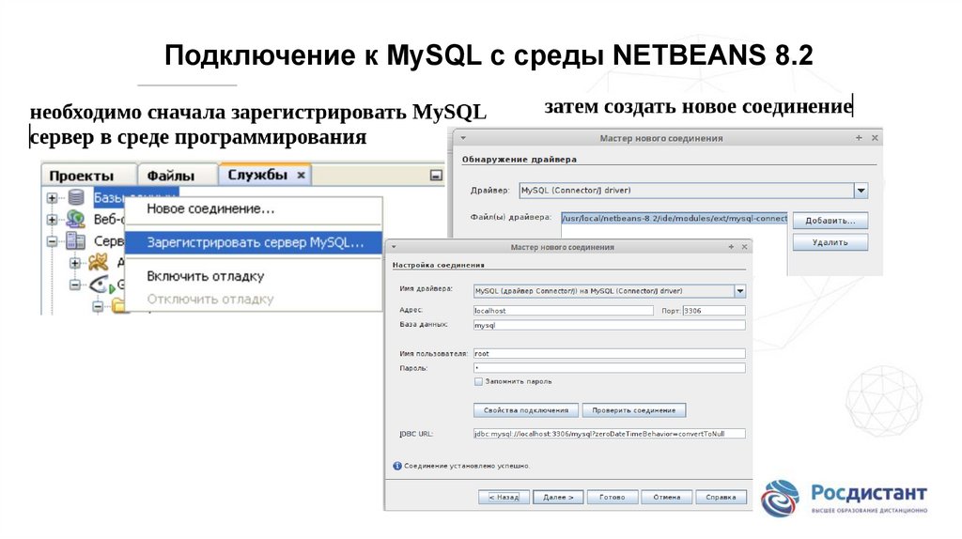
Task: Collapse the Servers tree node
Action: tap(53, 241)
